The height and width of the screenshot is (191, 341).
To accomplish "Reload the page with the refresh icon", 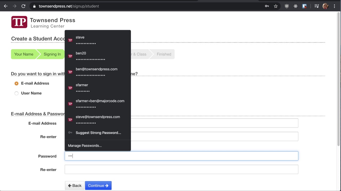I will (23, 6).
